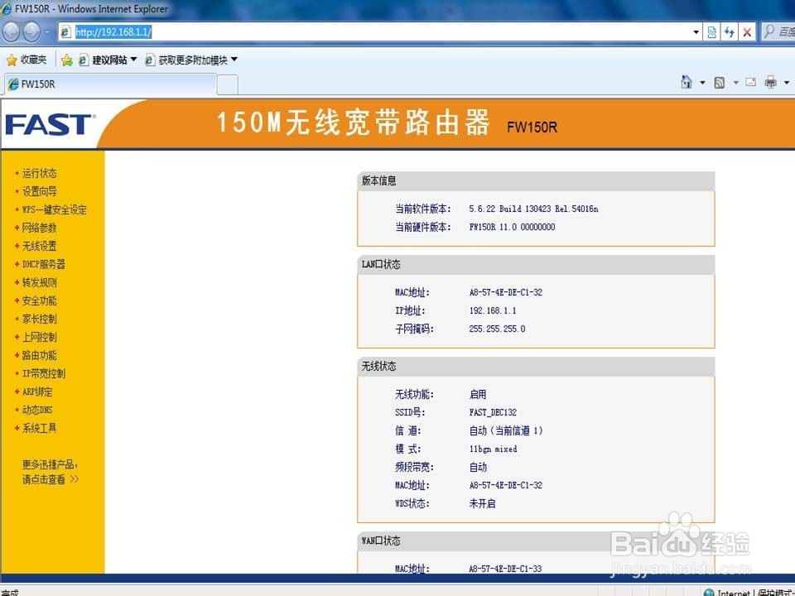
Task: Select the FW150R browser tab
Action: pos(110,84)
